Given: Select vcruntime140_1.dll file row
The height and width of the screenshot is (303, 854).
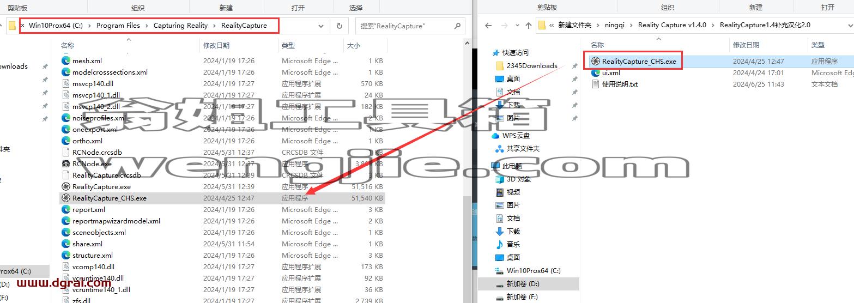Looking at the screenshot, I should 222,289.
